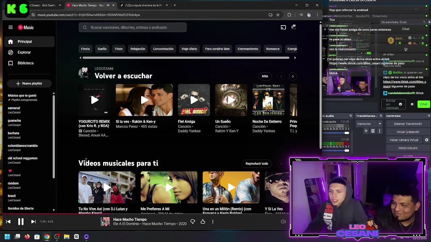431x242 pixels.
Task: Create a Nueva playlist
Action: coord(29,83)
